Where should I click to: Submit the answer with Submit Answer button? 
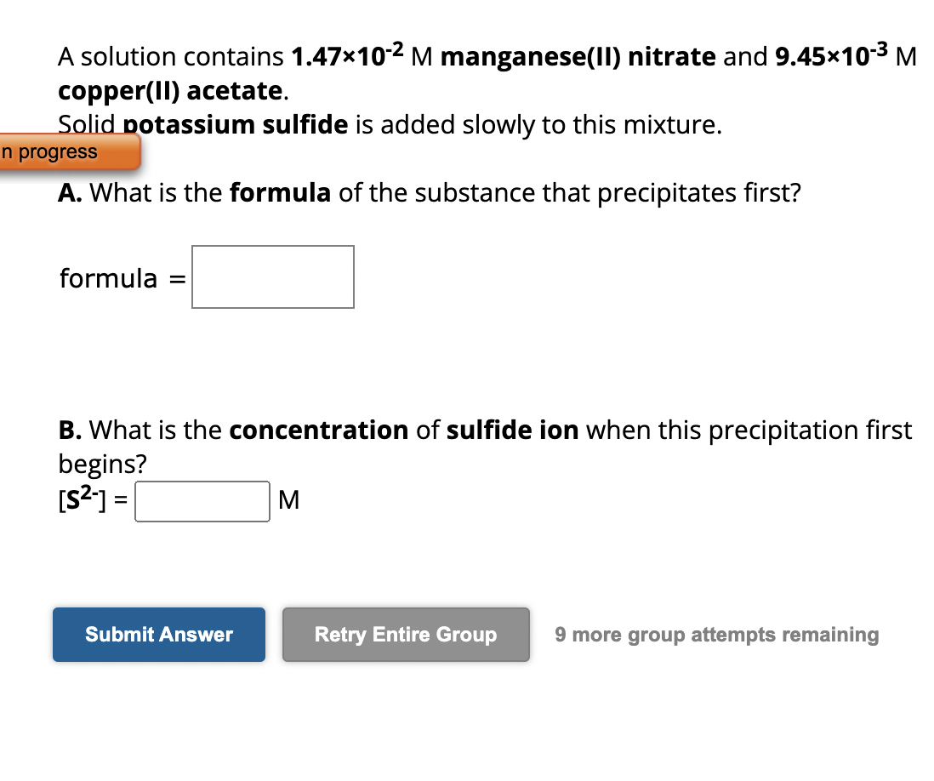coord(159,635)
